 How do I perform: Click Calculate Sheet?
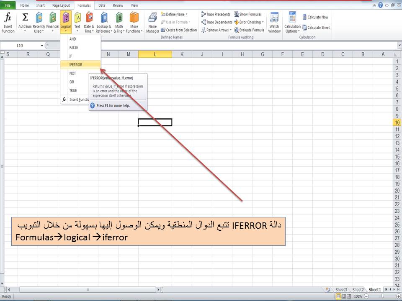coord(316,28)
